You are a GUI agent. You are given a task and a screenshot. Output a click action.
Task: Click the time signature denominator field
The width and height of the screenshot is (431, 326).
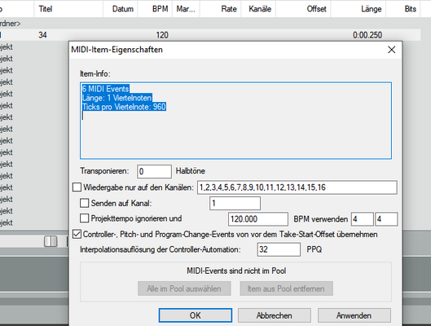[386, 219]
